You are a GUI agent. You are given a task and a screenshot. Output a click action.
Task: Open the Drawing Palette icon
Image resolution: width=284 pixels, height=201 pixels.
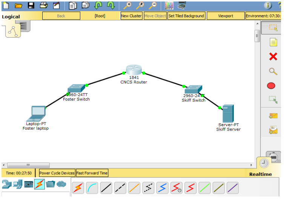(x=169, y=6)
